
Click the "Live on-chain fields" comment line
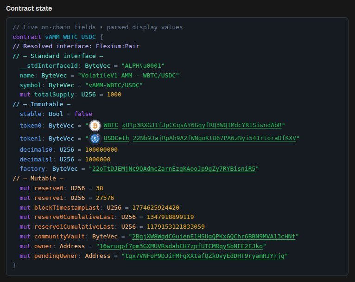tap(98, 27)
